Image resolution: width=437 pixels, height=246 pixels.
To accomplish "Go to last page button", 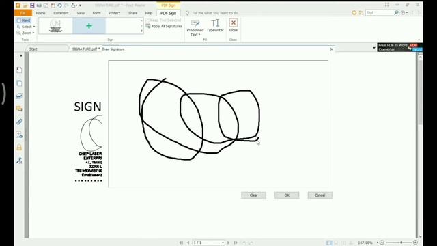I will tap(236, 243).
